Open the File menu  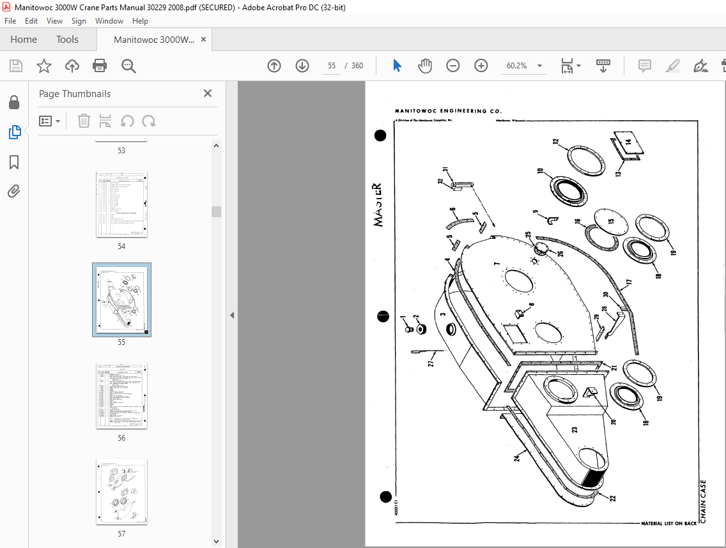coord(10,21)
